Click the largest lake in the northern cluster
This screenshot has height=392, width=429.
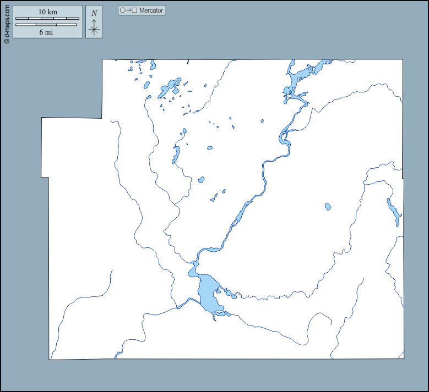point(169,87)
